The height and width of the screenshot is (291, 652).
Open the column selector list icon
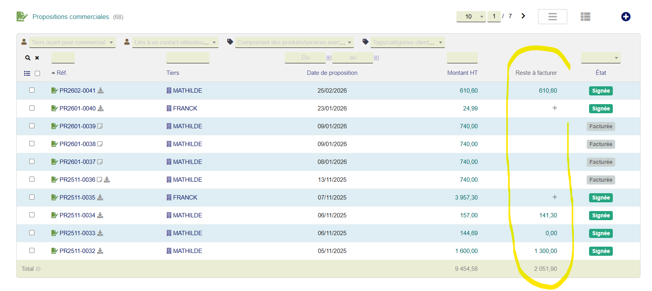click(27, 73)
